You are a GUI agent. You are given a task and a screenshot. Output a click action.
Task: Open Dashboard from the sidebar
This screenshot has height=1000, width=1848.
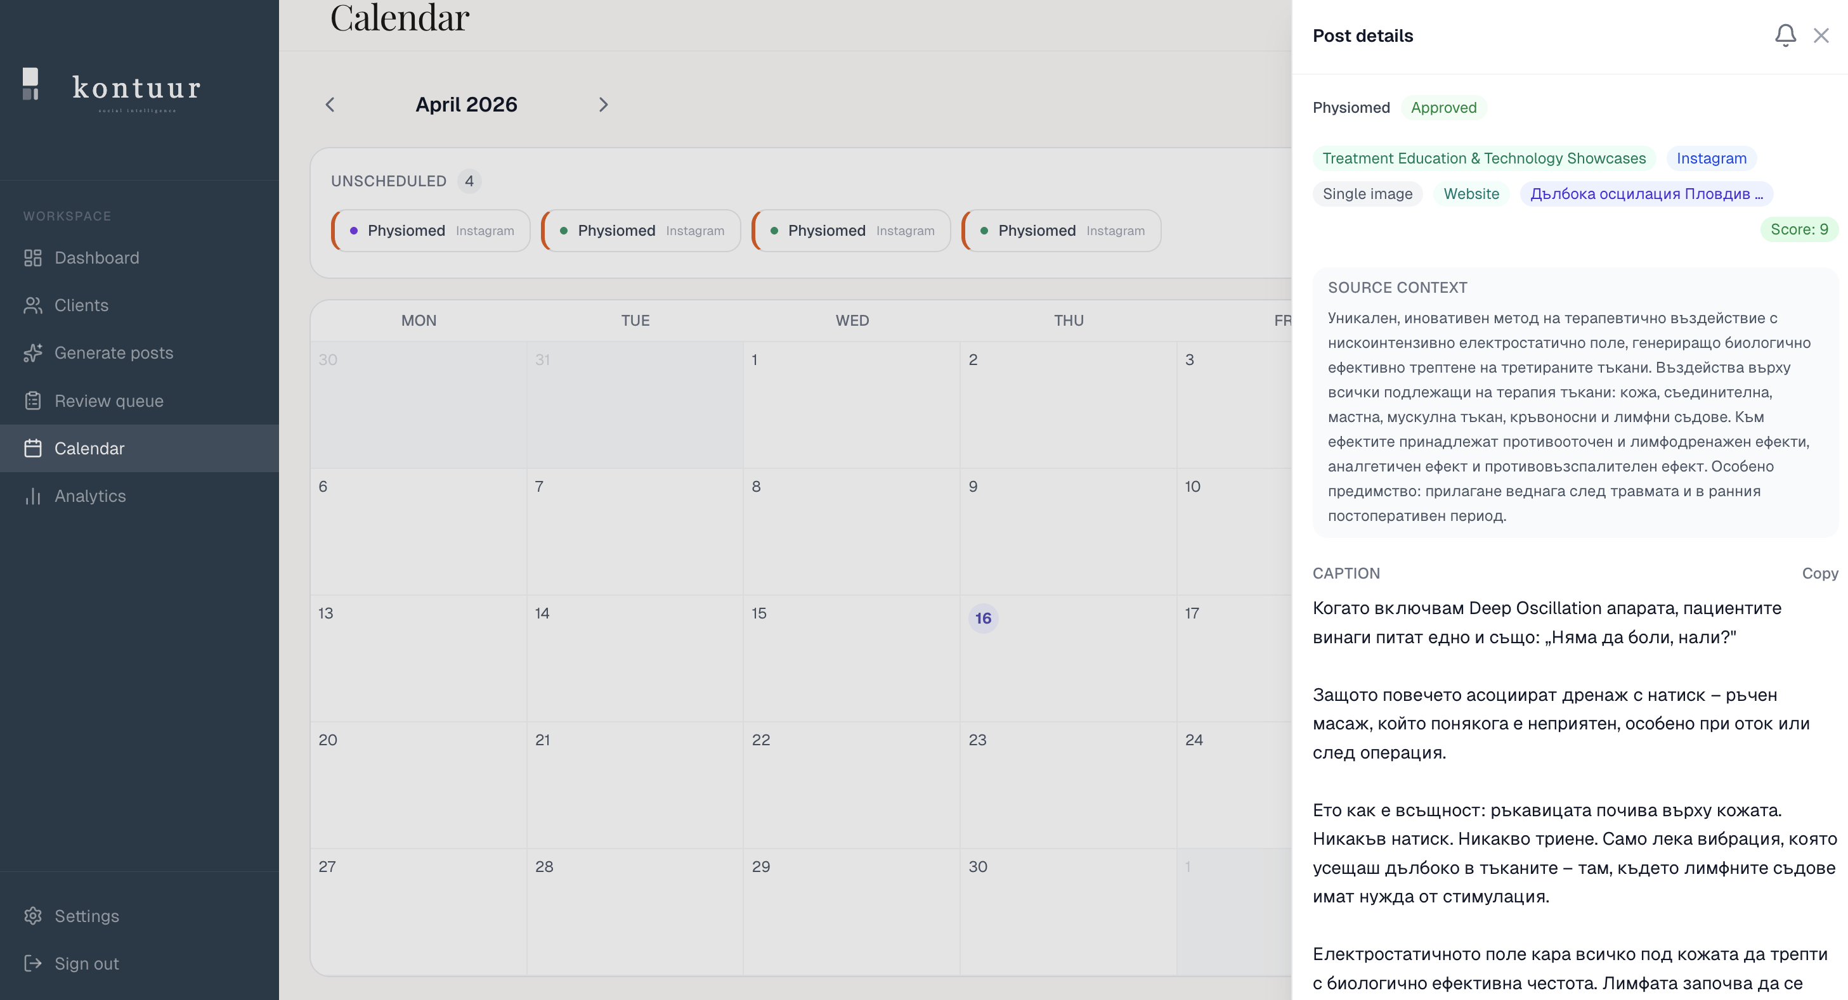pos(139,258)
